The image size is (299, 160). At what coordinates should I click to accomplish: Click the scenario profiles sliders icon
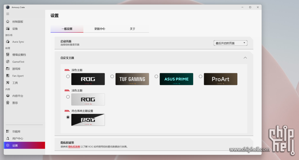point(8,55)
